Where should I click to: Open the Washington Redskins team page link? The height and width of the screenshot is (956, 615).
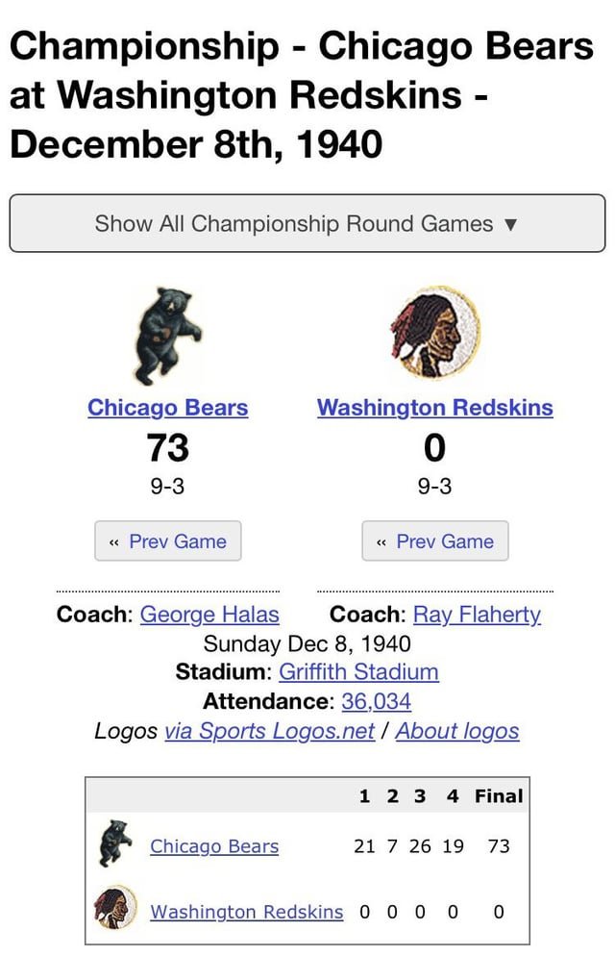tap(433, 408)
